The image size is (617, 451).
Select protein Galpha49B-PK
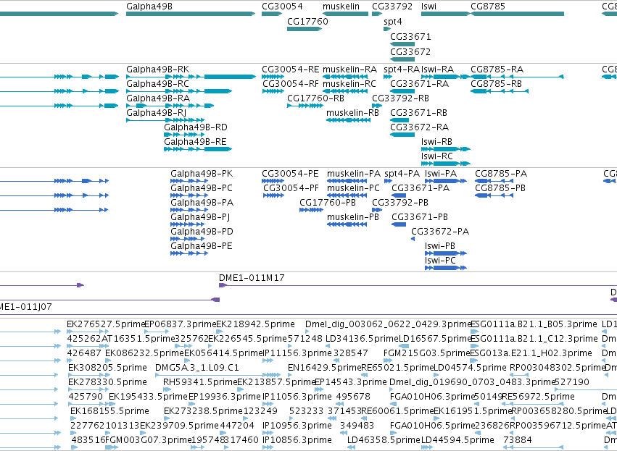202,174
